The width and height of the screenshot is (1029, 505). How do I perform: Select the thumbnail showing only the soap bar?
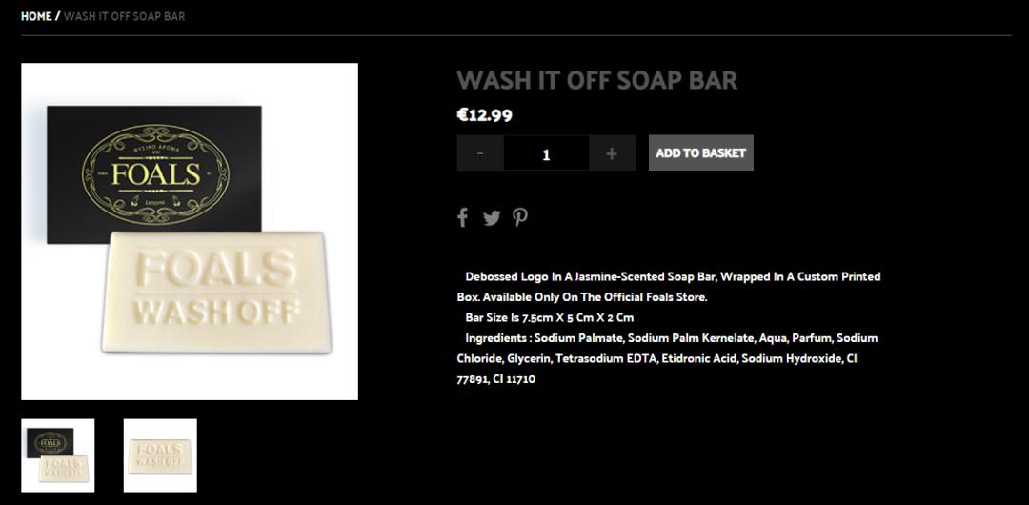[160, 455]
